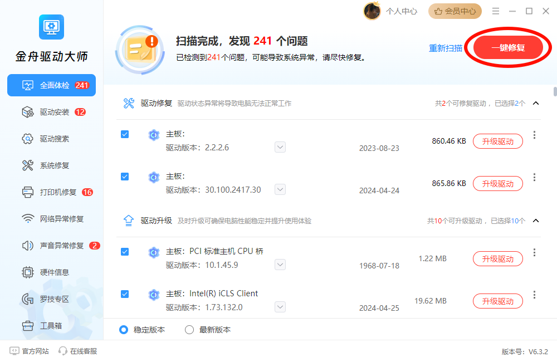Select the 最新版本 radio button
Screen dimensions: 557x362
tap(189, 330)
